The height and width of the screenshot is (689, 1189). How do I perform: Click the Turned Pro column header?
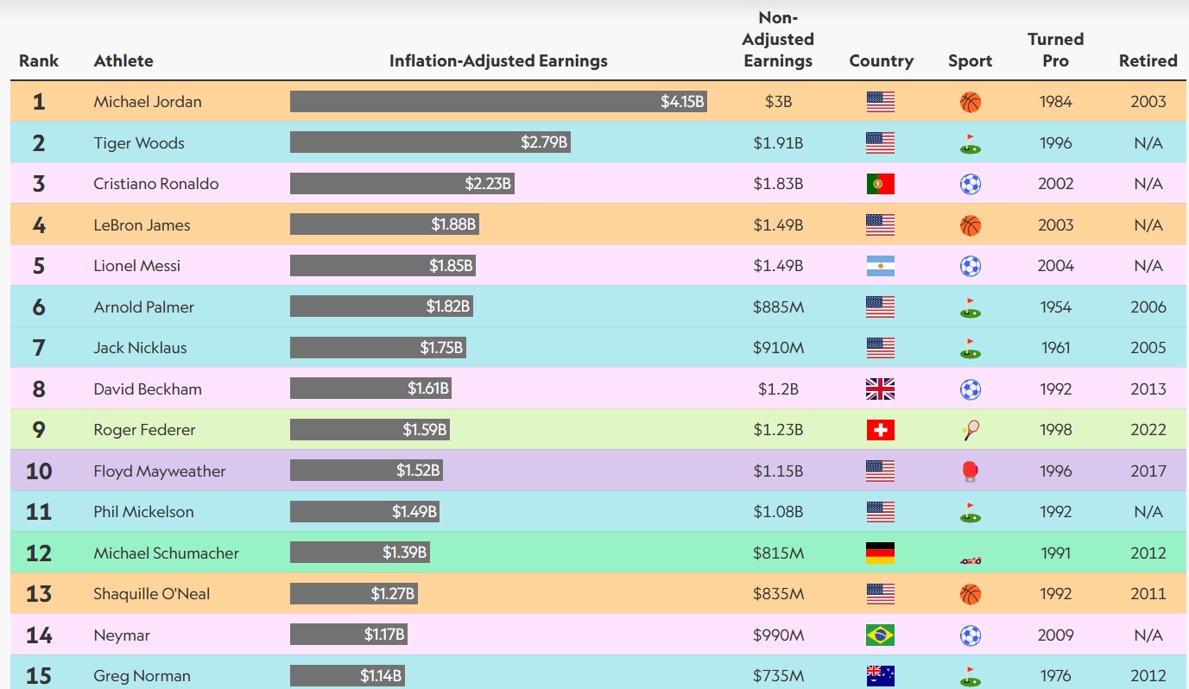click(1055, 50)
